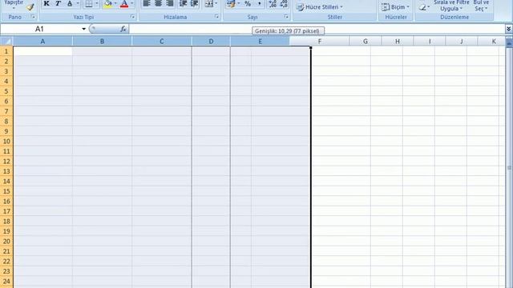Apply cell borders icon
Screen dimensions: 513x288
(89, 3)
